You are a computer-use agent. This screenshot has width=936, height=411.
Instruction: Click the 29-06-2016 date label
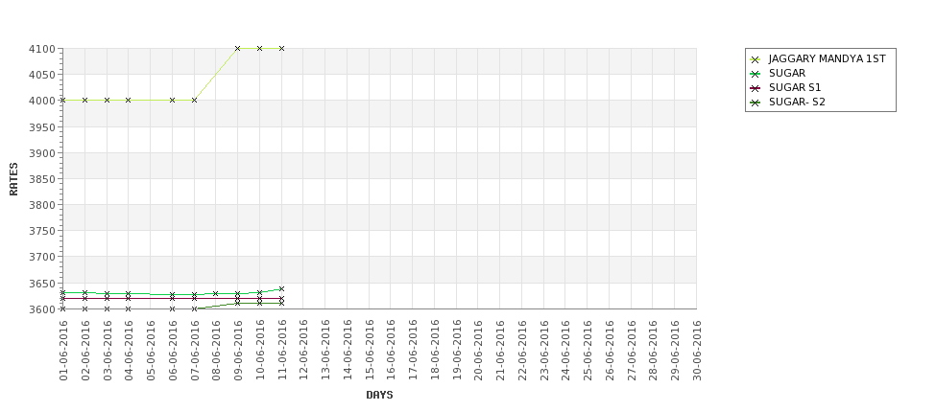675,351
